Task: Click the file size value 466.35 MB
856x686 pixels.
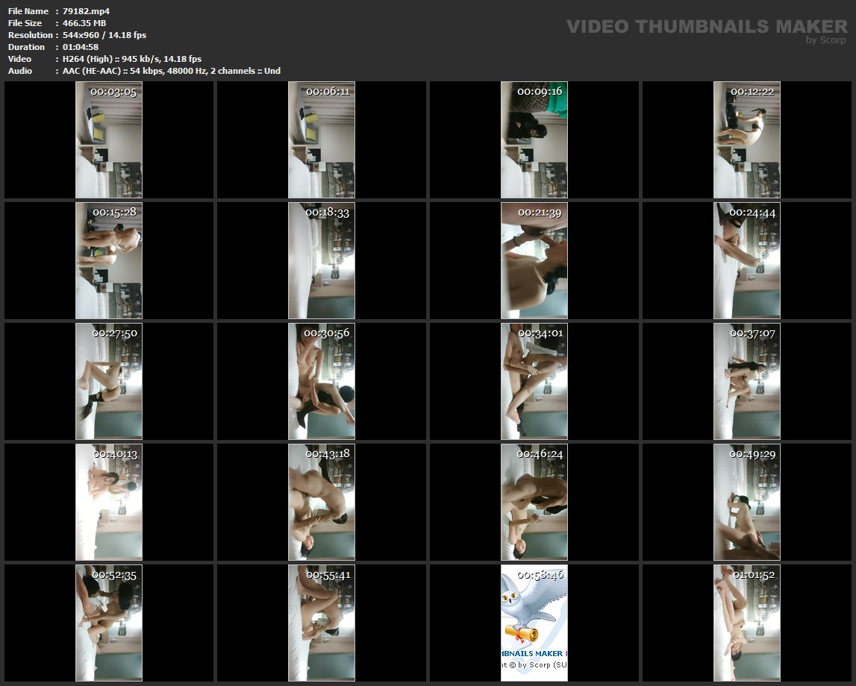Action: point(84,23)
